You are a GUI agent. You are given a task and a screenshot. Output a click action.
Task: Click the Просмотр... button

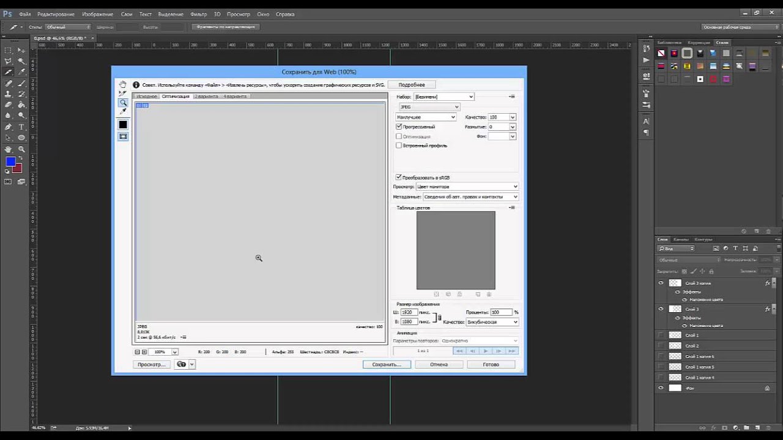point(151,364)
